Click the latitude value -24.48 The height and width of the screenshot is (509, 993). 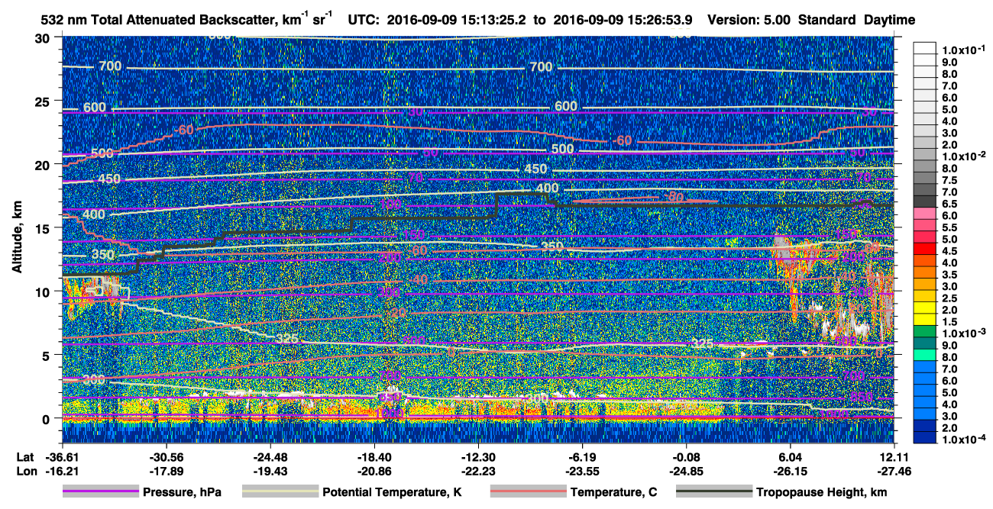click(270, 456)
